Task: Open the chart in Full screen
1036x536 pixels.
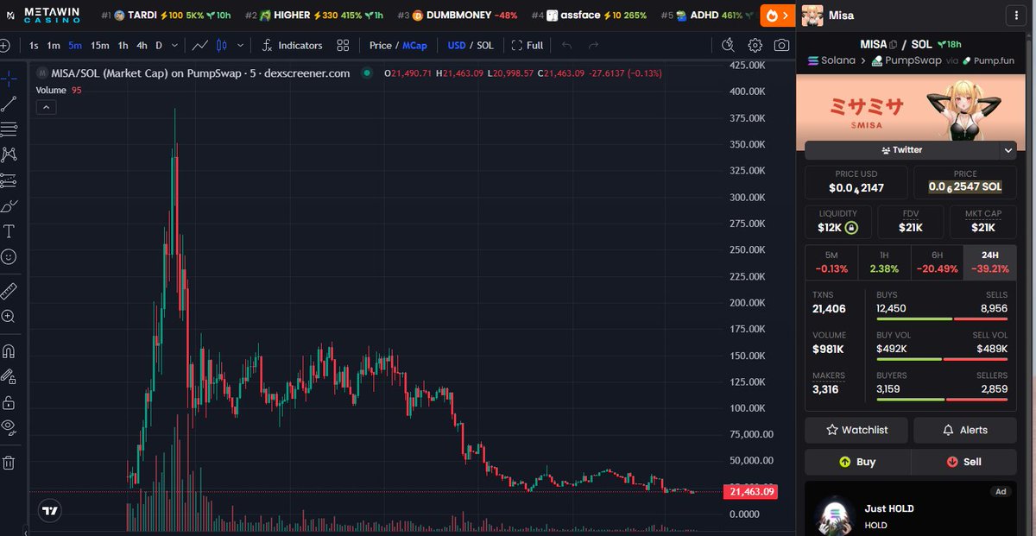Action: 527,46
